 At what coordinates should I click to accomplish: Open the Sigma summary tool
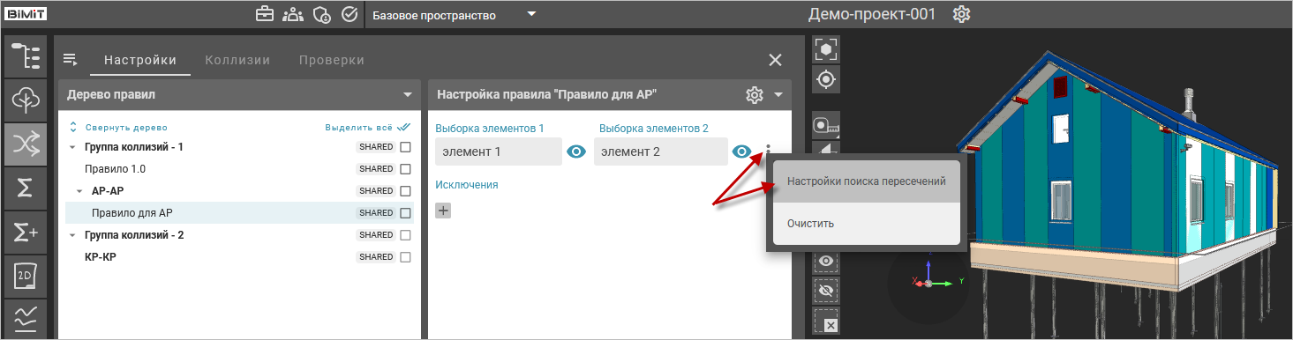point(26,188)
